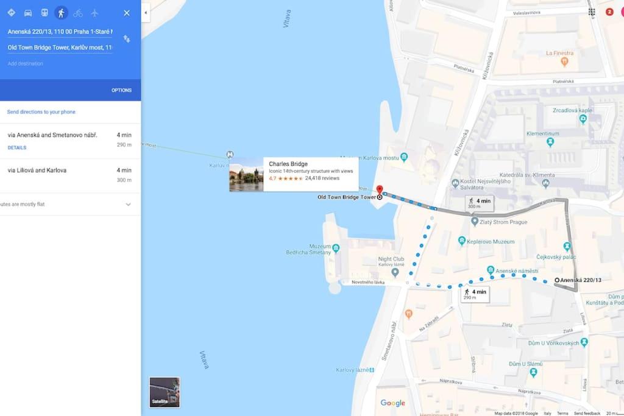The image size is (624, 416).
Task: Click the Add destination field
Action: (x=60, y=63)
